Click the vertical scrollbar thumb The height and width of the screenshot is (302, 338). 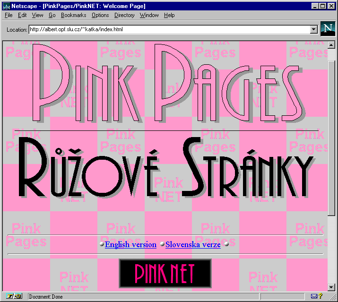pyautogui.click(x=331, y=138)
